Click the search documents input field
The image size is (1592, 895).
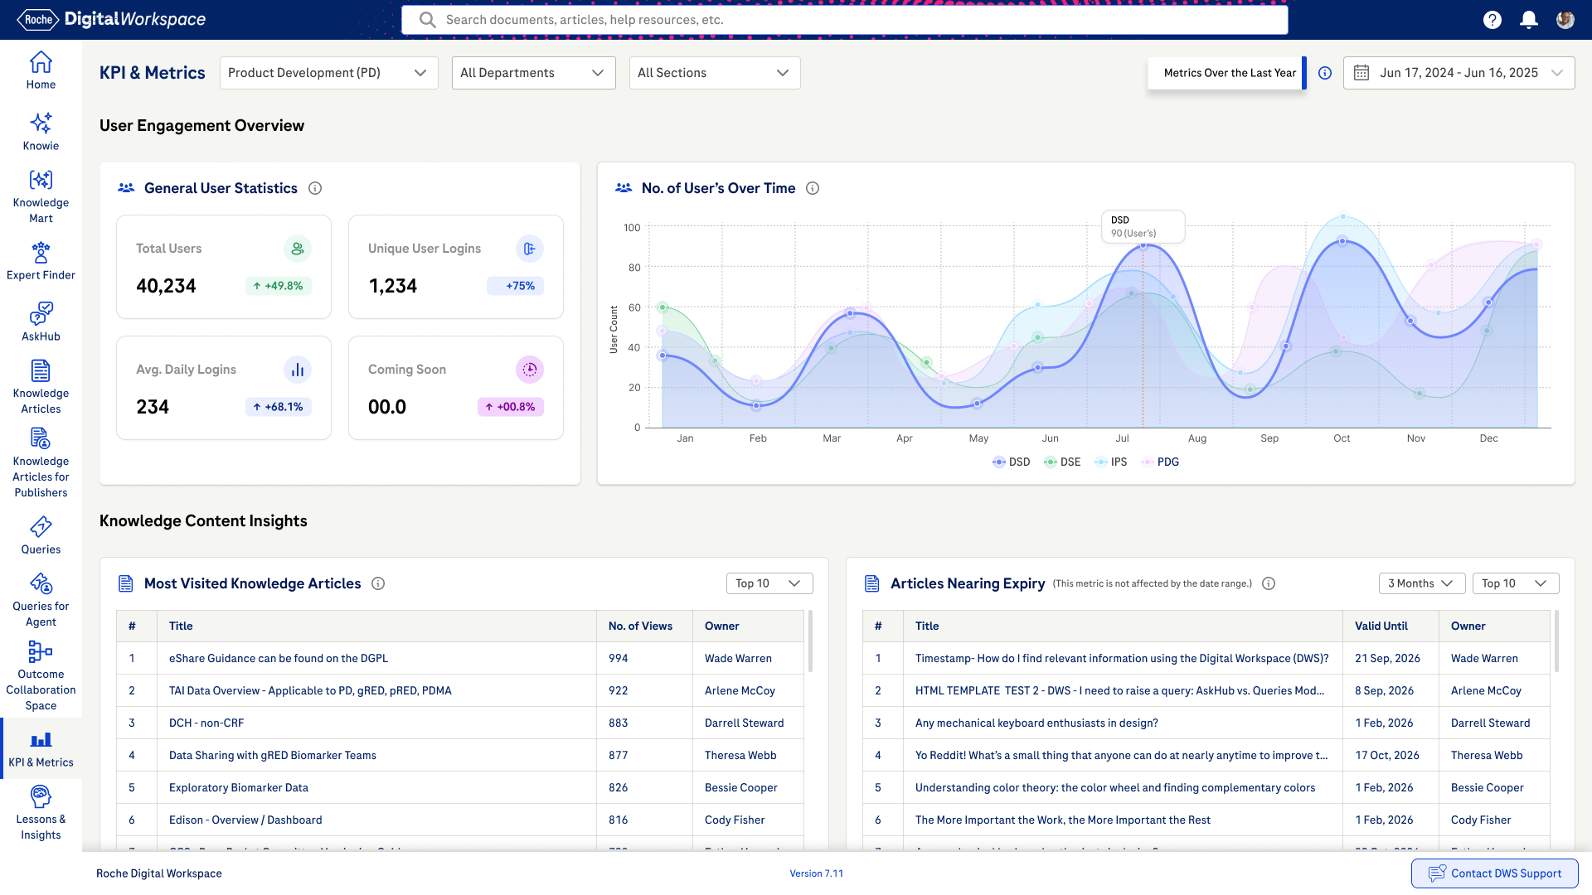pyautogui.click(x=844, y=20)
